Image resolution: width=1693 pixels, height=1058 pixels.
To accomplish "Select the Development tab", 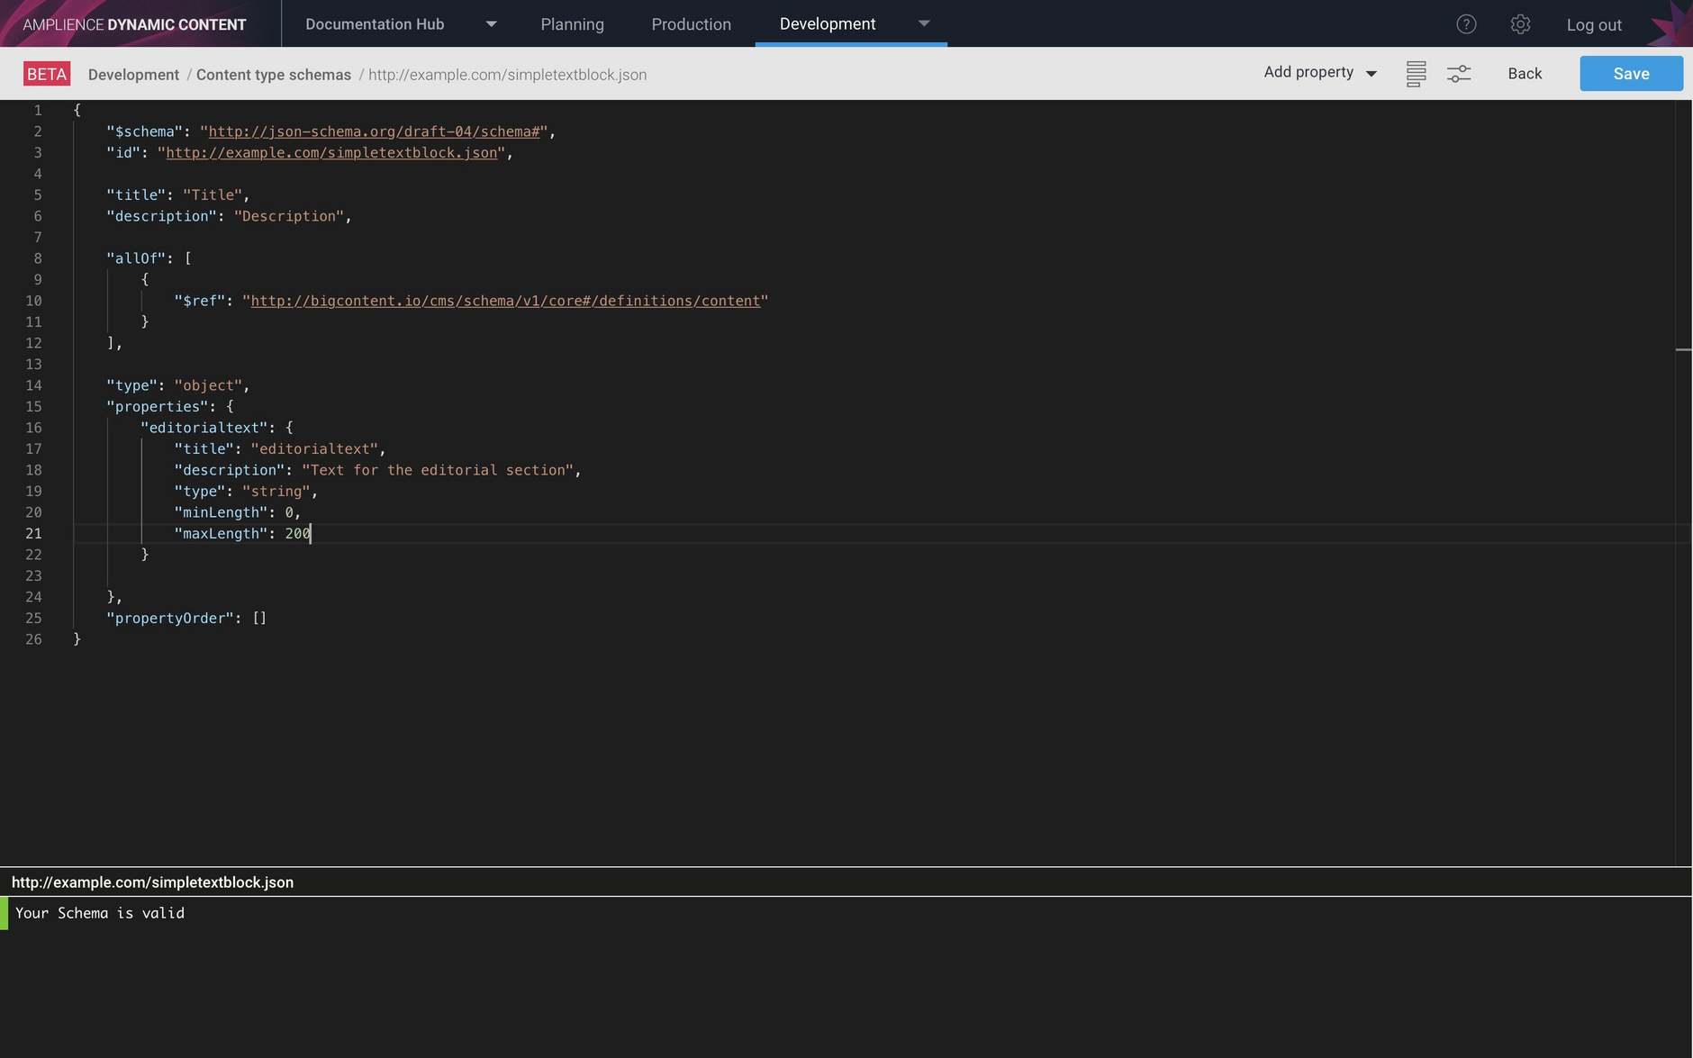I will [x=826, y=24].
